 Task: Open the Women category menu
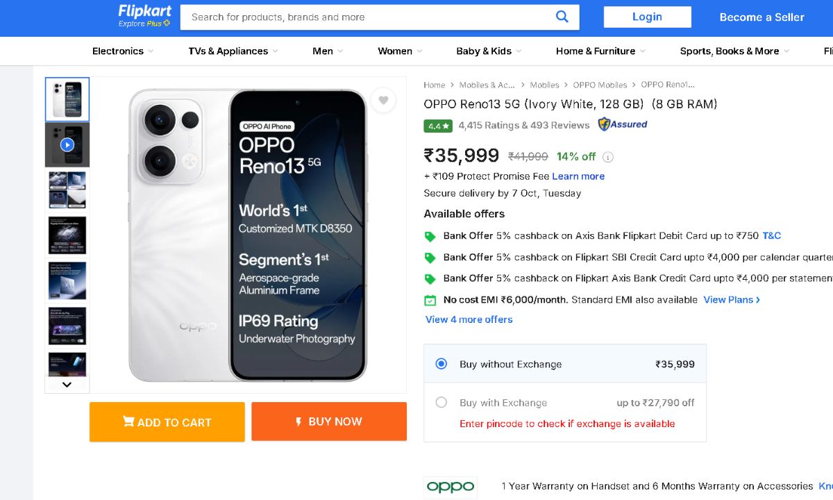click(400, 51)
